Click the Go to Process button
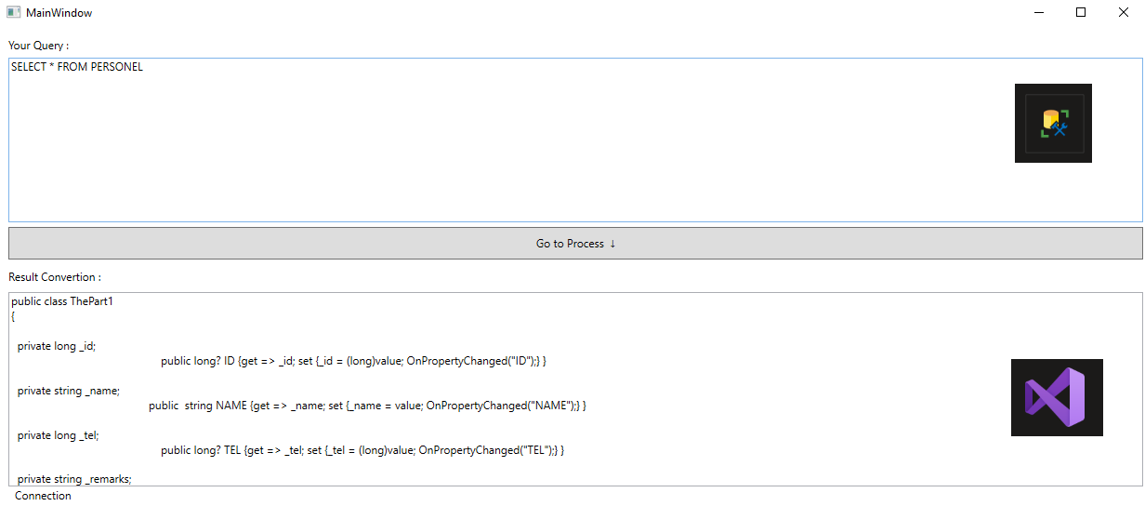This screenshot has height=506, width=1145. tap(575, 244)
